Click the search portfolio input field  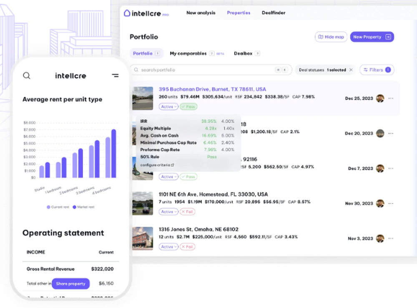pyautogui.click(x=188, y=70)
